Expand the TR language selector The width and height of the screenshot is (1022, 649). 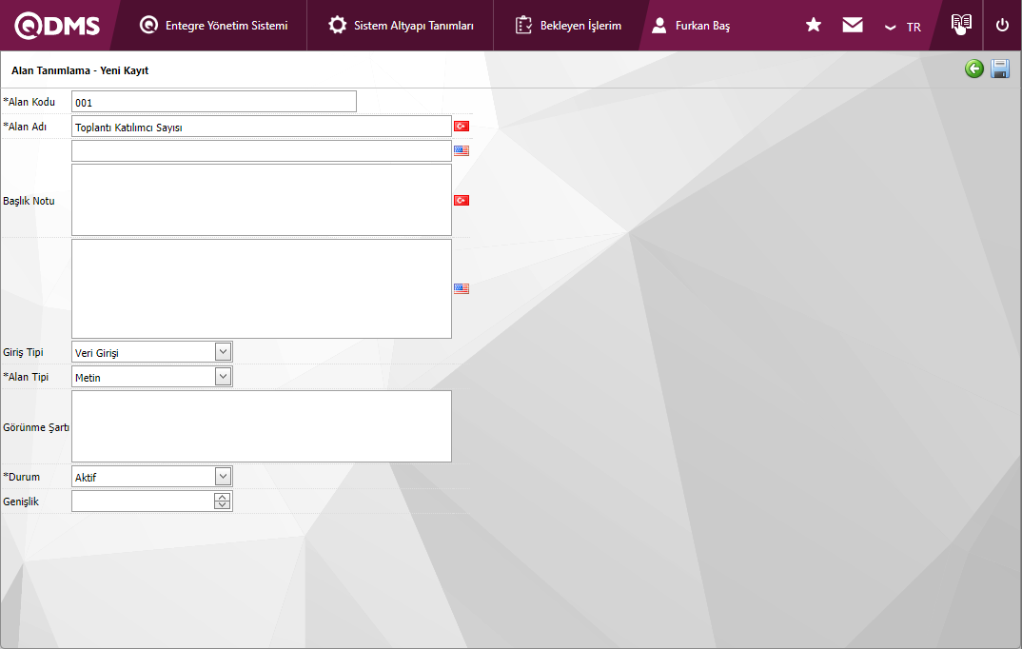(x=903, y=27)
